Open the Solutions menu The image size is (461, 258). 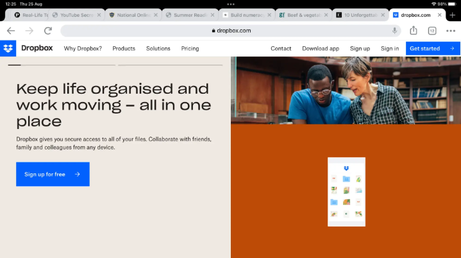pos(158,49)
